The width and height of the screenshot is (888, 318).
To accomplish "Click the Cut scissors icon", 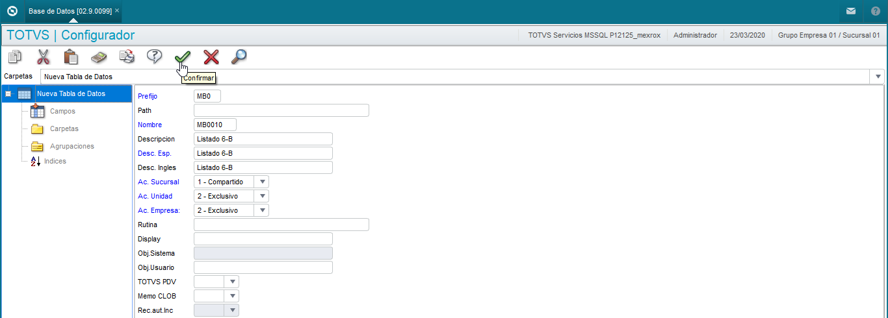I will 43,57.
